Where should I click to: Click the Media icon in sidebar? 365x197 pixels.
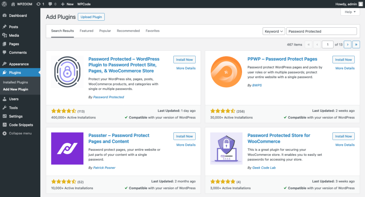pos(4,35)
